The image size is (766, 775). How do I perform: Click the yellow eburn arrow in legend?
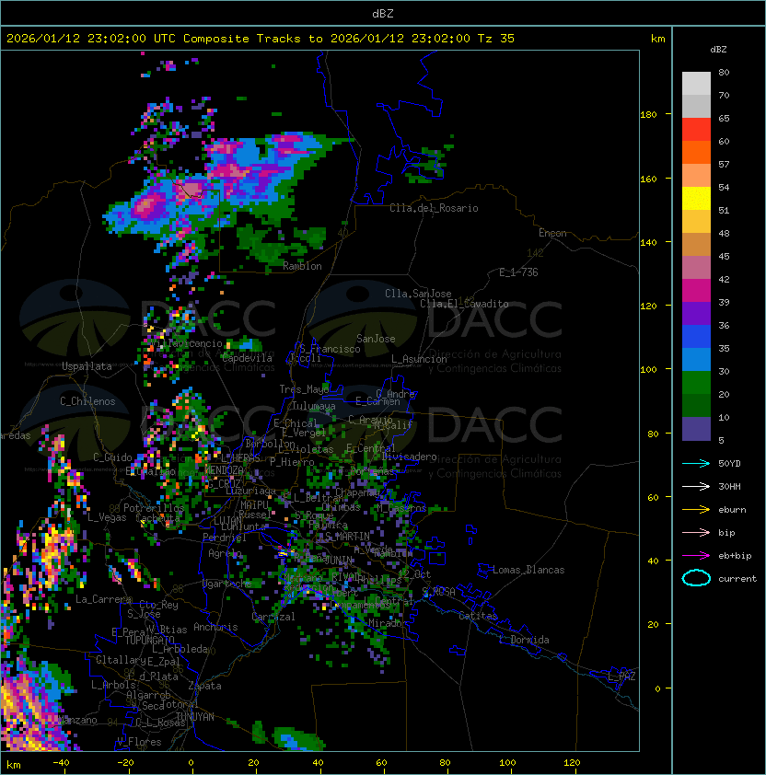point(696,510)
